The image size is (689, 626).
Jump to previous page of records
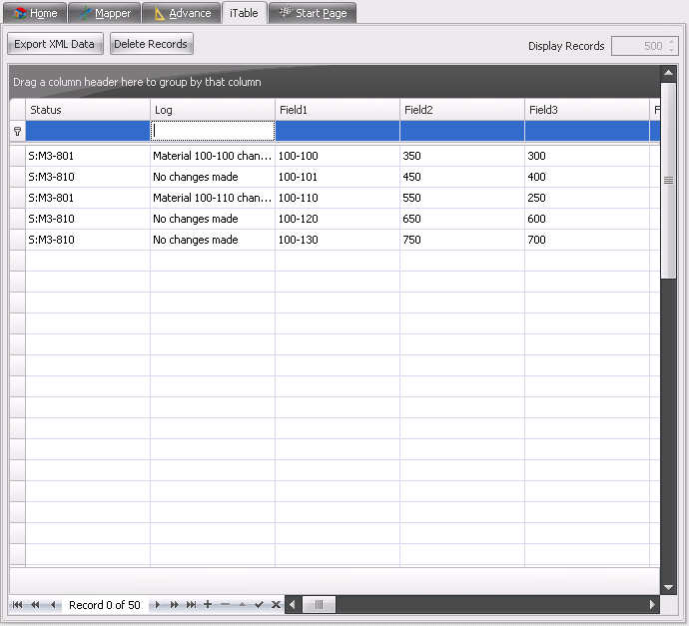pyautogui.click(x=35, y=605)
